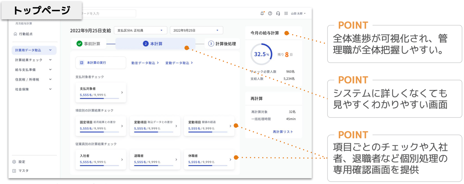The width and height of the screenshot is (464, 184).
Task: Click the progress bar in 退職者 card
Action: click(x=153, y=165)
